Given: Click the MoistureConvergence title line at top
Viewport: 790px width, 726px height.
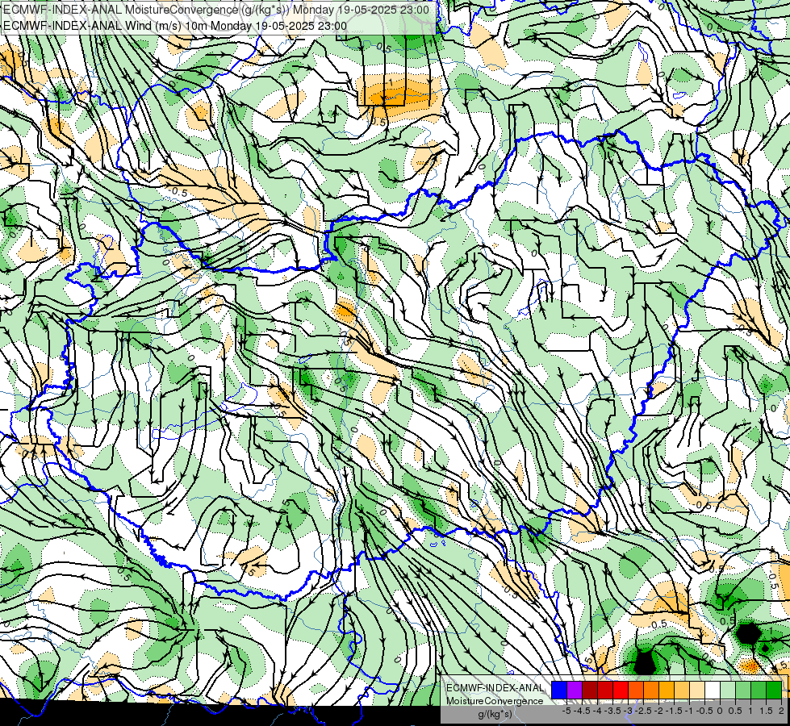Looking at the screenshot, I should tap(216, 10).
